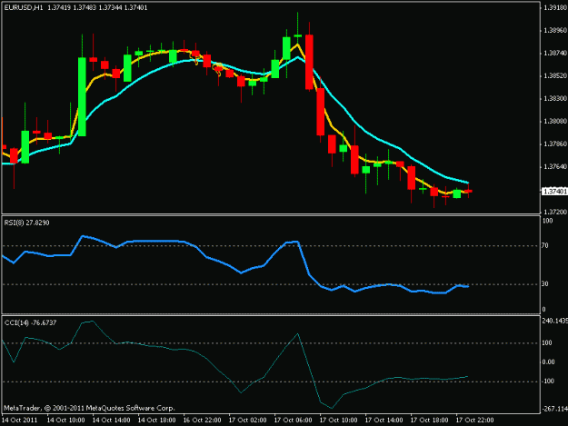This screenshot has width=568, height=426.
Task: Click the 16 Oct 22:00 time label
Action: click(202, 421)
